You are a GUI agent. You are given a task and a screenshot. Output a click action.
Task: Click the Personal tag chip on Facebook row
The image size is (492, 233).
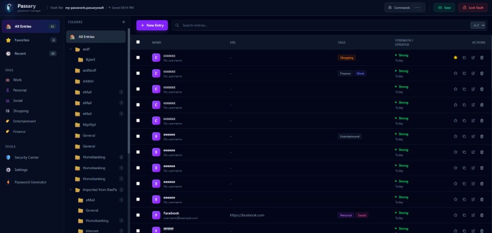pos(346,215)
